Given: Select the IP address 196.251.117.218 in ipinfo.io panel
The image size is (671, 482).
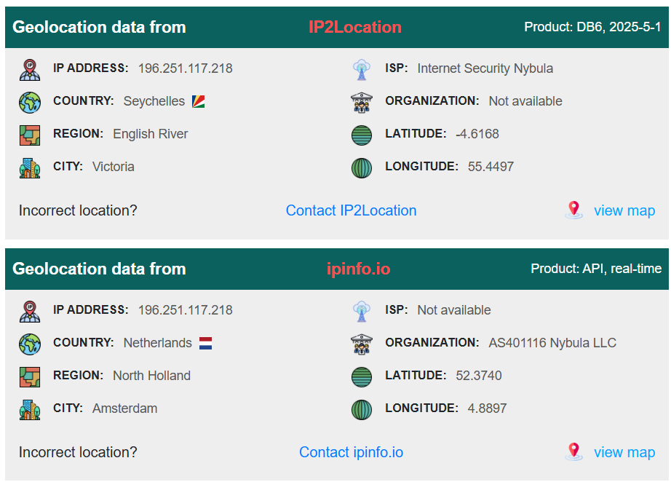Looking at the screenshot, I should point(186,310).
